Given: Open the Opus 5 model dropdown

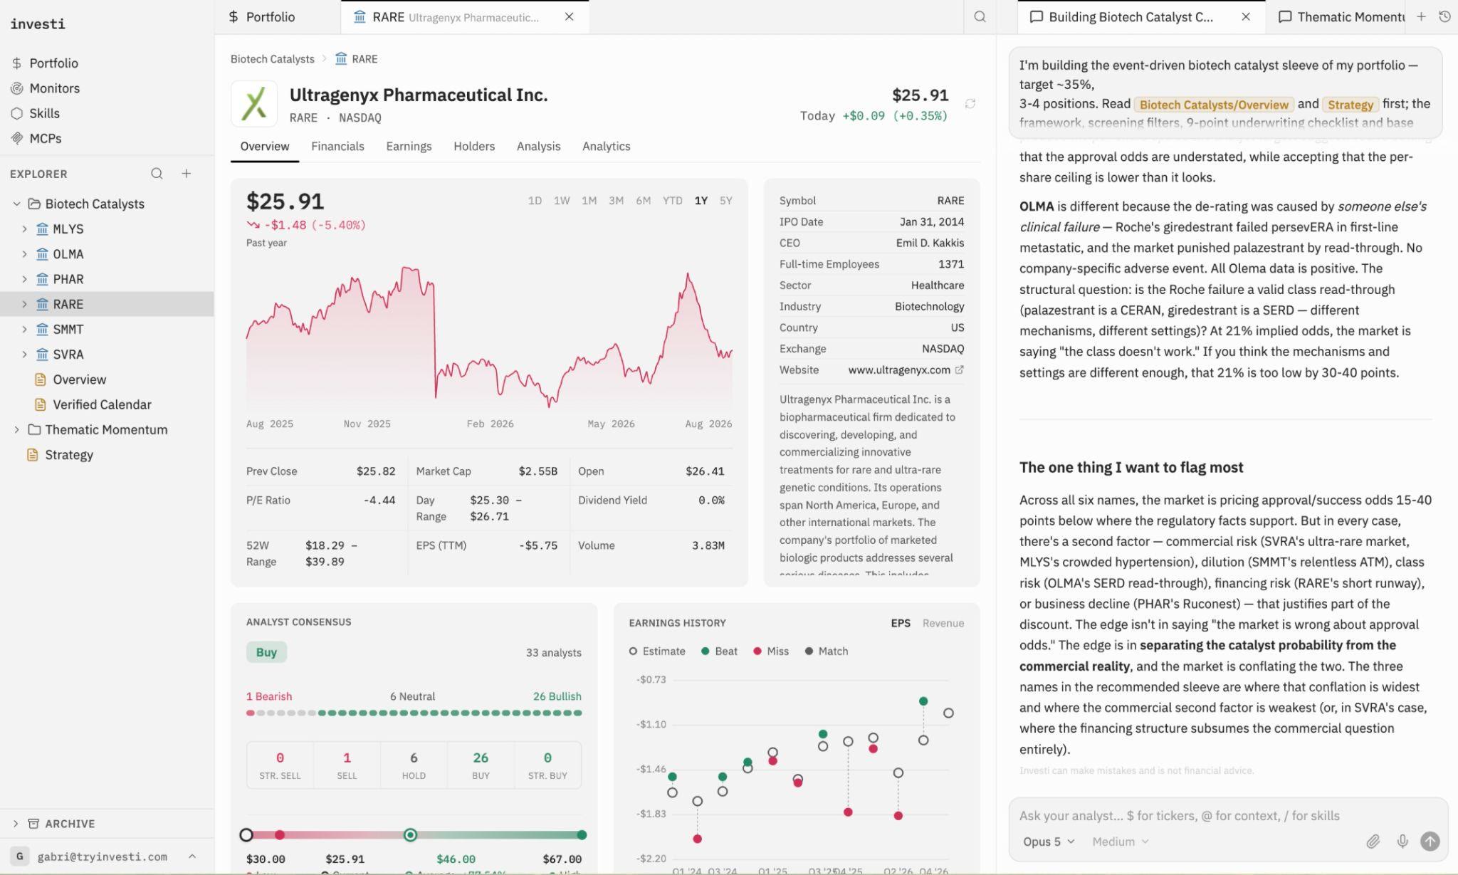Looking at the screenshot, I should (x=1049, y=842).
